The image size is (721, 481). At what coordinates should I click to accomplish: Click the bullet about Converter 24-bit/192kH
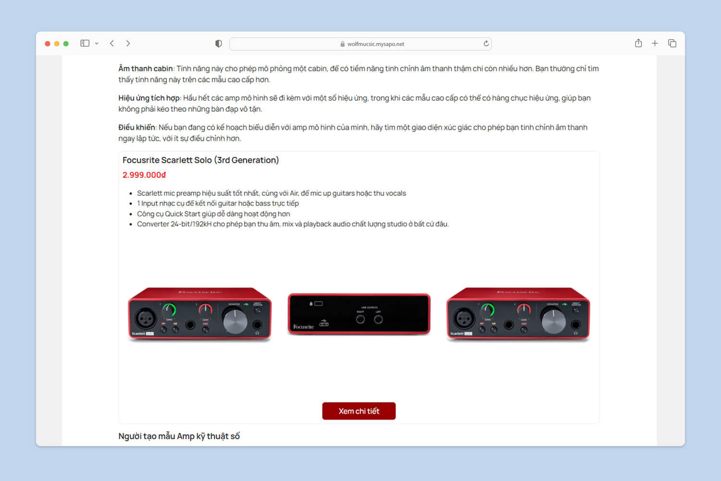pos(293,224)
